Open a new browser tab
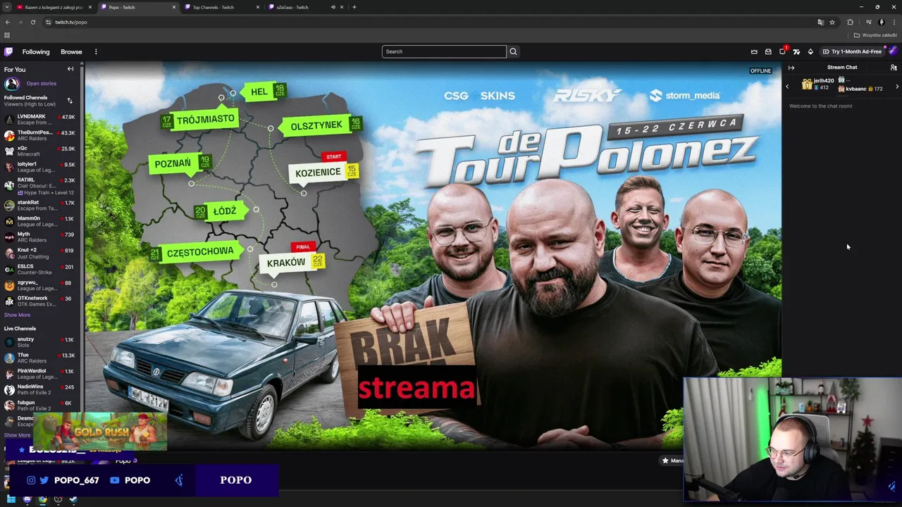902x507 pixels. click(354, 7)
